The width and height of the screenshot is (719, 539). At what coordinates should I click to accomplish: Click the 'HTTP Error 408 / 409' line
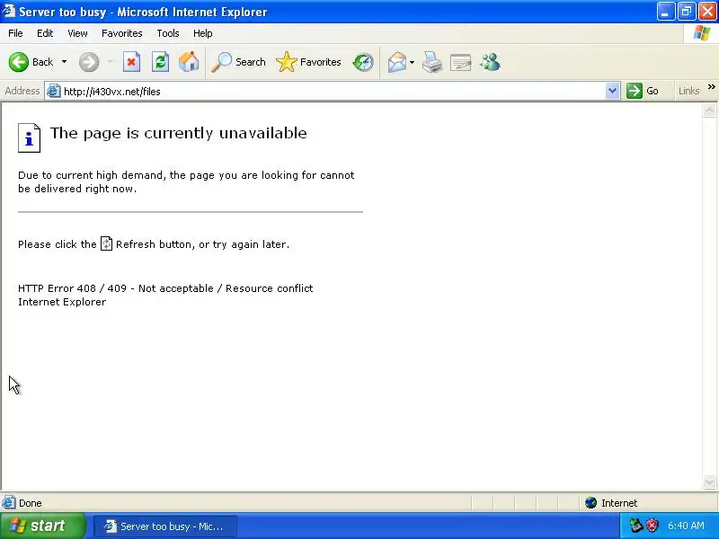point(165,288)
